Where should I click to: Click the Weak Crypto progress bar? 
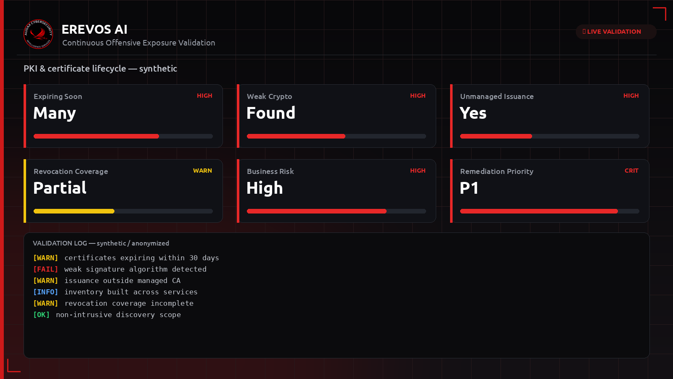(336, 136)
